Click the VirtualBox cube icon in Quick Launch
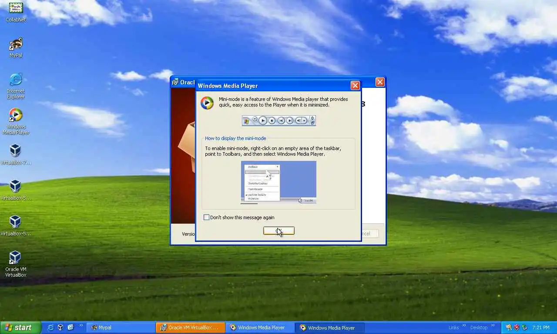This screenshot has height=334, width=557. tap(60, 327)
